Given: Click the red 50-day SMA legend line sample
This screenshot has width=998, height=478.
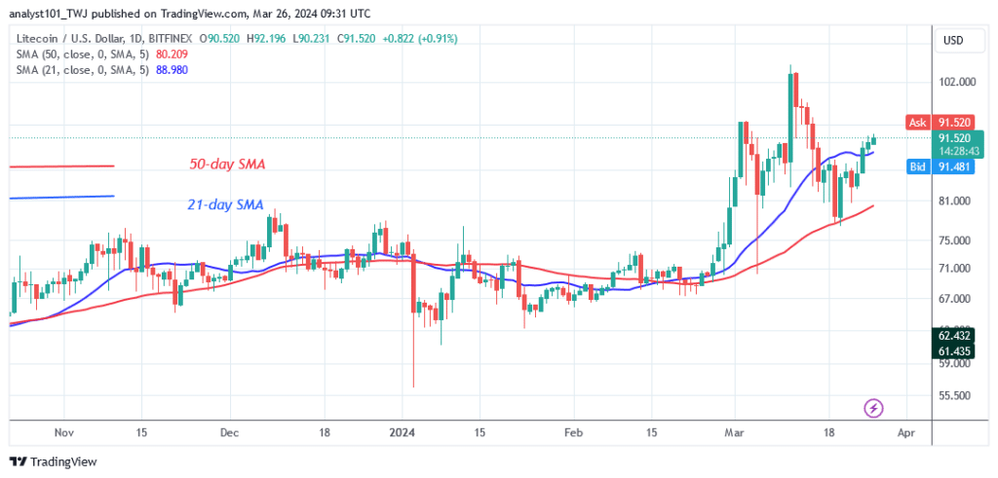Looking at the screenshot, I should coord(61,166).
